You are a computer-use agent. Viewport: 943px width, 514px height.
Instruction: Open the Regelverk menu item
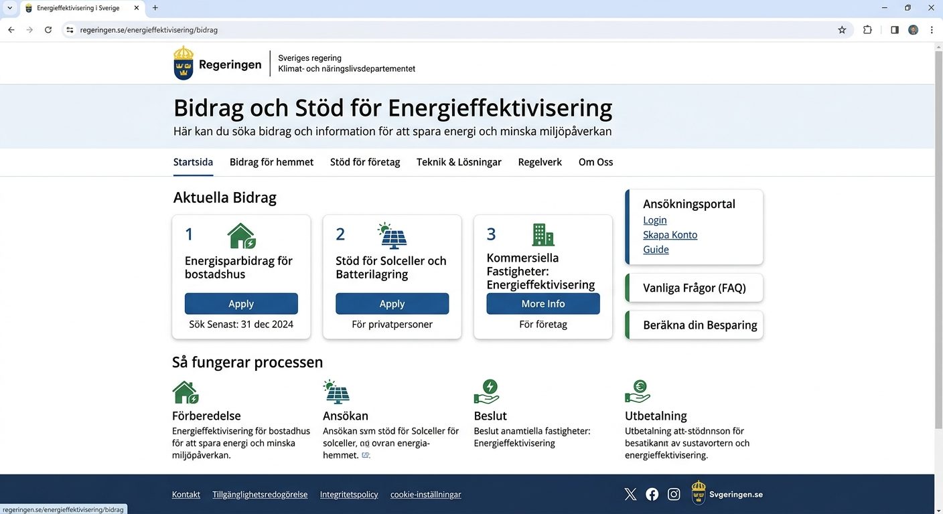click(540, 162)
